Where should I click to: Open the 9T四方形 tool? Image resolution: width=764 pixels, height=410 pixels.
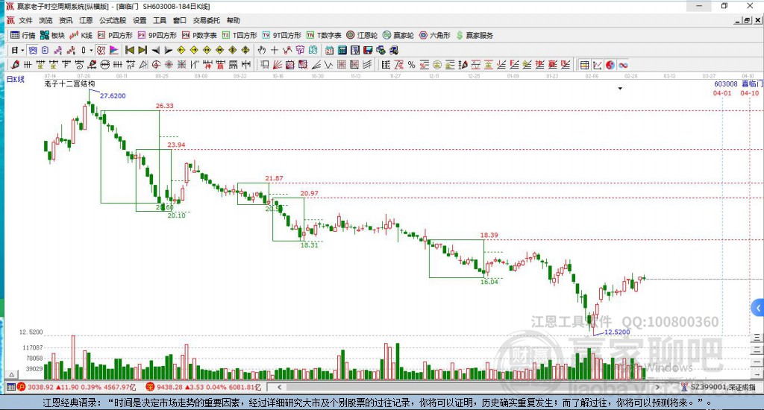click(x=281, y=35)
